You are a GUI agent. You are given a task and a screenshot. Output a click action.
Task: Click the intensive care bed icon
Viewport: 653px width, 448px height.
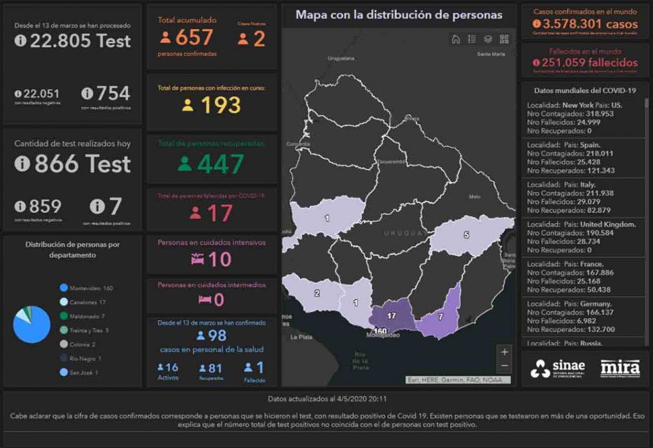click(197, 260)
